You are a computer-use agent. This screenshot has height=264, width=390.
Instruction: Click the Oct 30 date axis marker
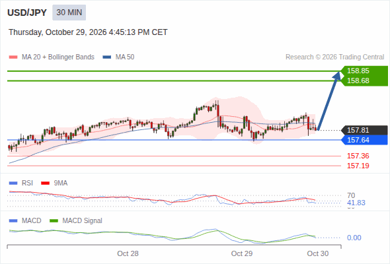[318, 253]
